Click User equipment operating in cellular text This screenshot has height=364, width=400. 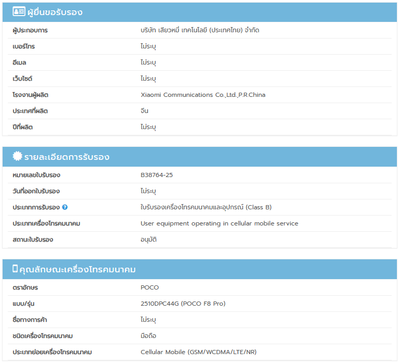point(219,223)
